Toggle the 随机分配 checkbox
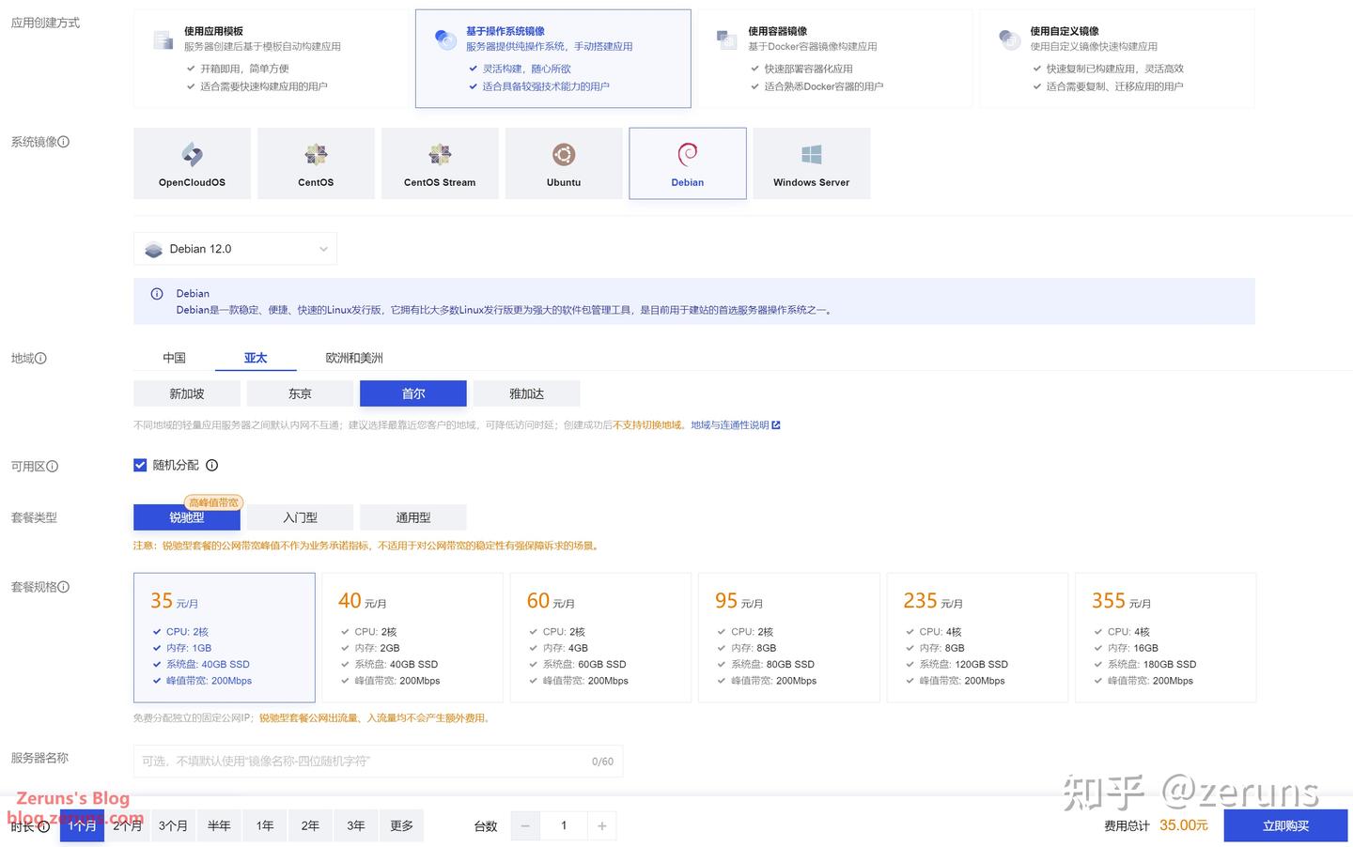1353x847 pixels. [139, 465]
